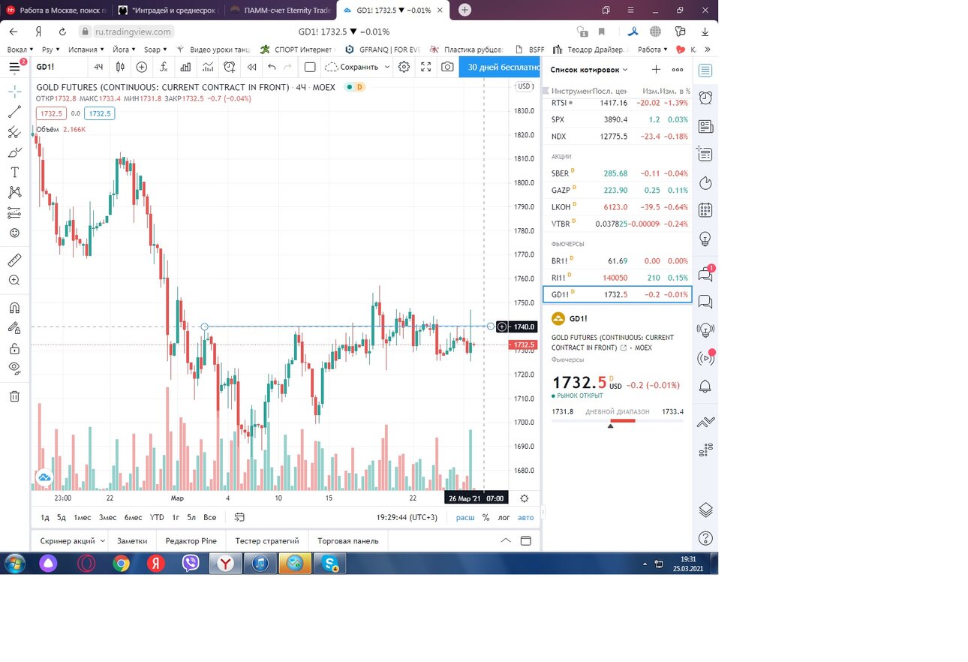Toggle the лог logarithmic scale
Image resolution: width=968 pixels, height=662 pixels.
(504, 517)
